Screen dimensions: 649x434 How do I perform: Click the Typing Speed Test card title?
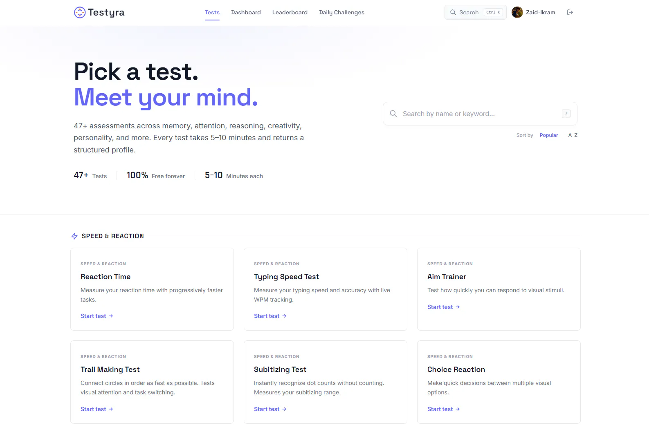click(x=286, y=277)
